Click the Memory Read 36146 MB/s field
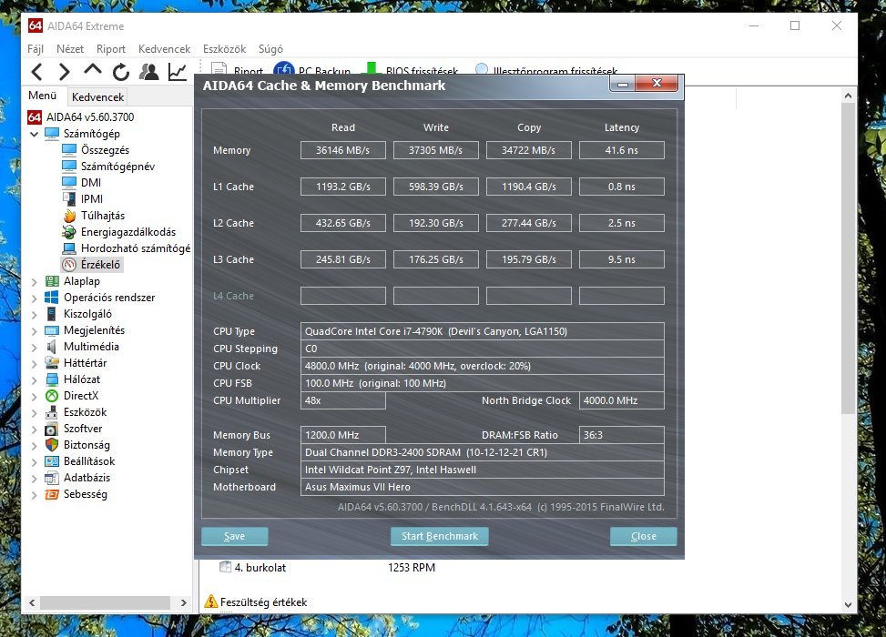This screenshot has height=637, width=886. pyautogui.click(x=343, y=150)
